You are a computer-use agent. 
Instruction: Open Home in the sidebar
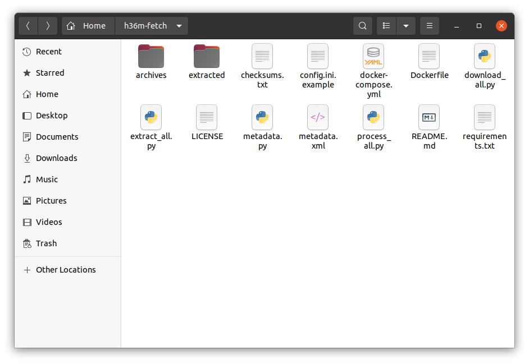(67, 94)
